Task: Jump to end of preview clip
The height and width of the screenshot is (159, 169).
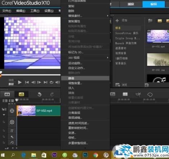Action: [x=45, y=82]
